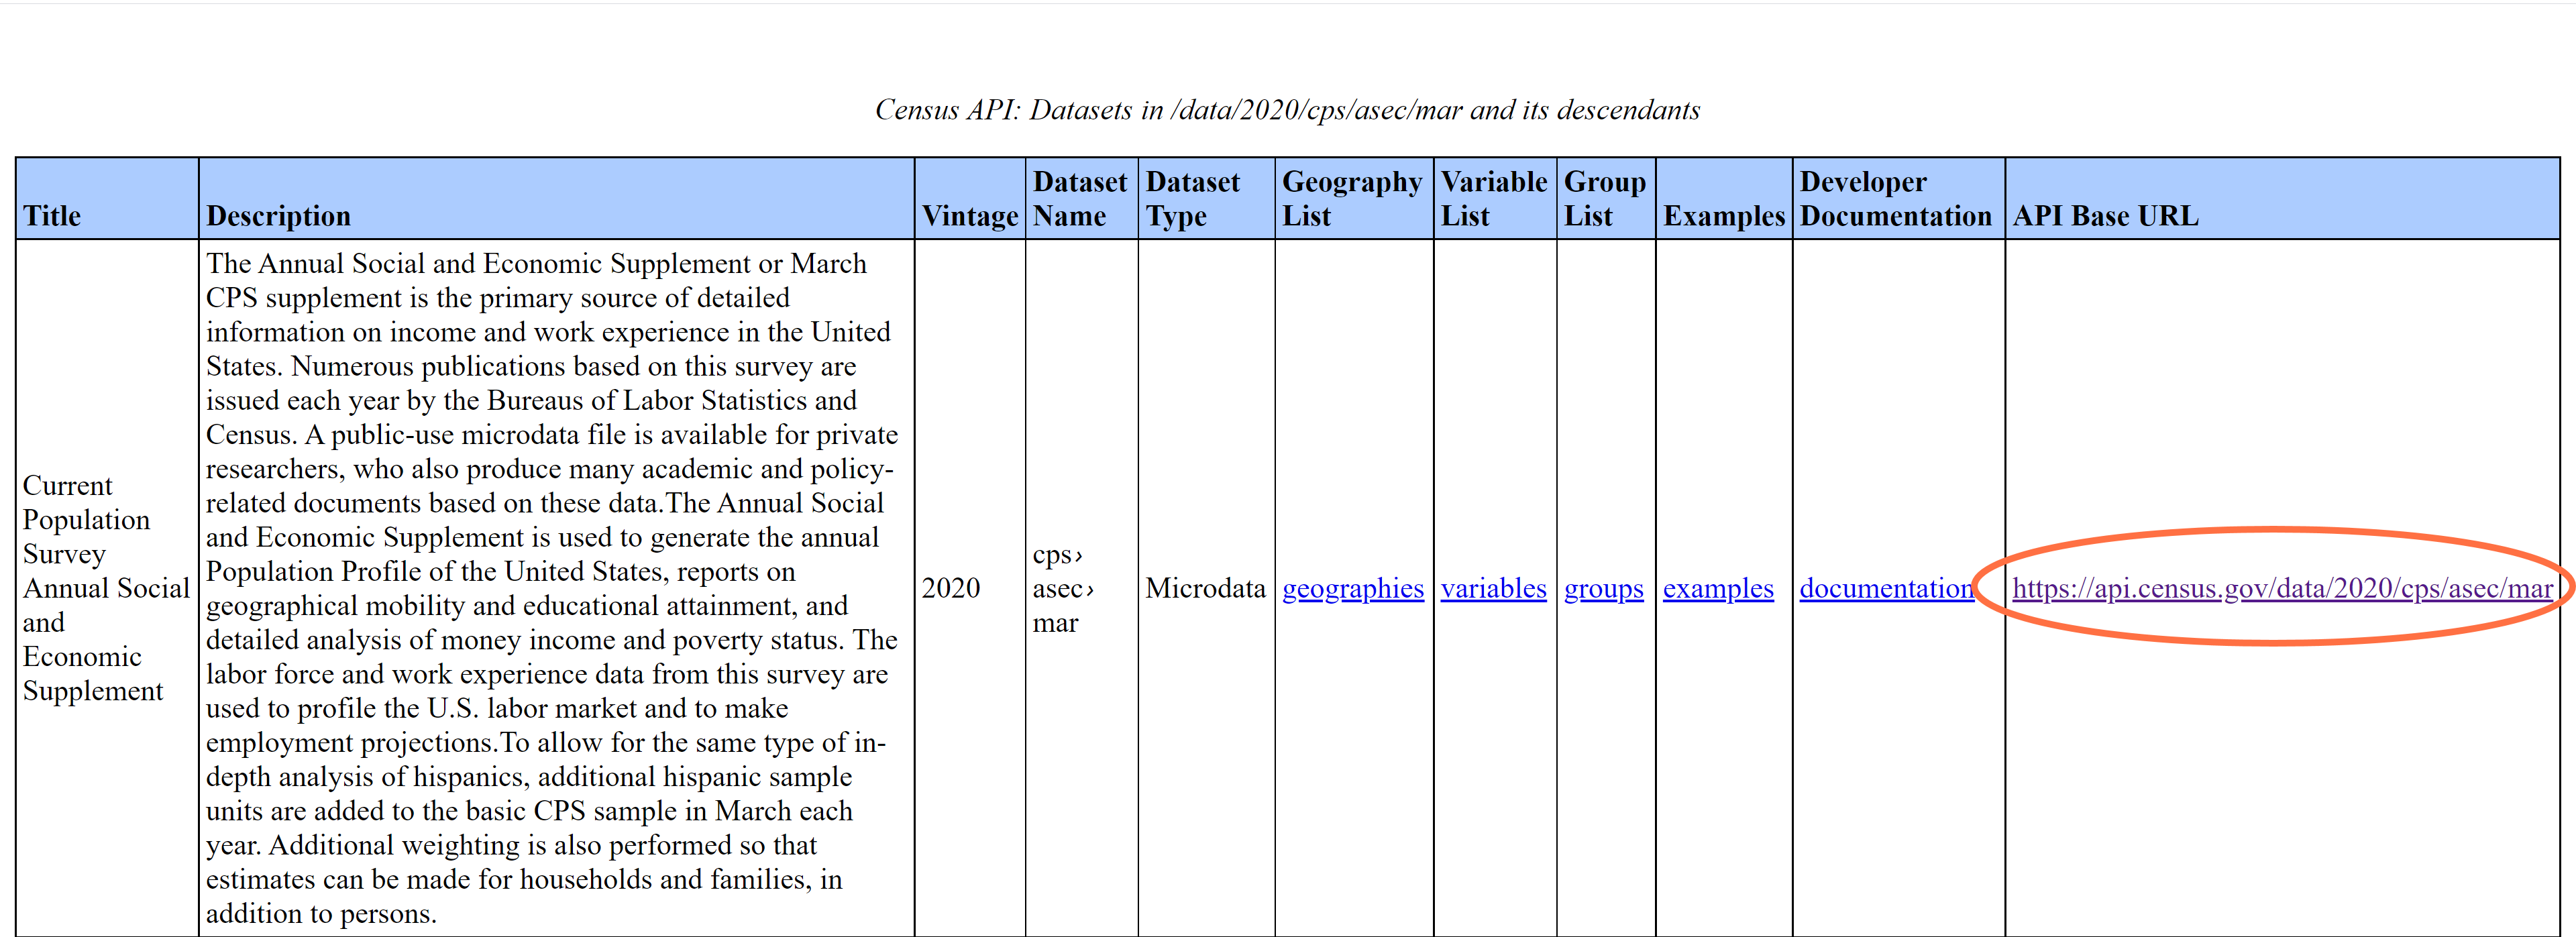Click the Variable List column header
The height and width of the screenshot is (937, 2576).
1493,198
